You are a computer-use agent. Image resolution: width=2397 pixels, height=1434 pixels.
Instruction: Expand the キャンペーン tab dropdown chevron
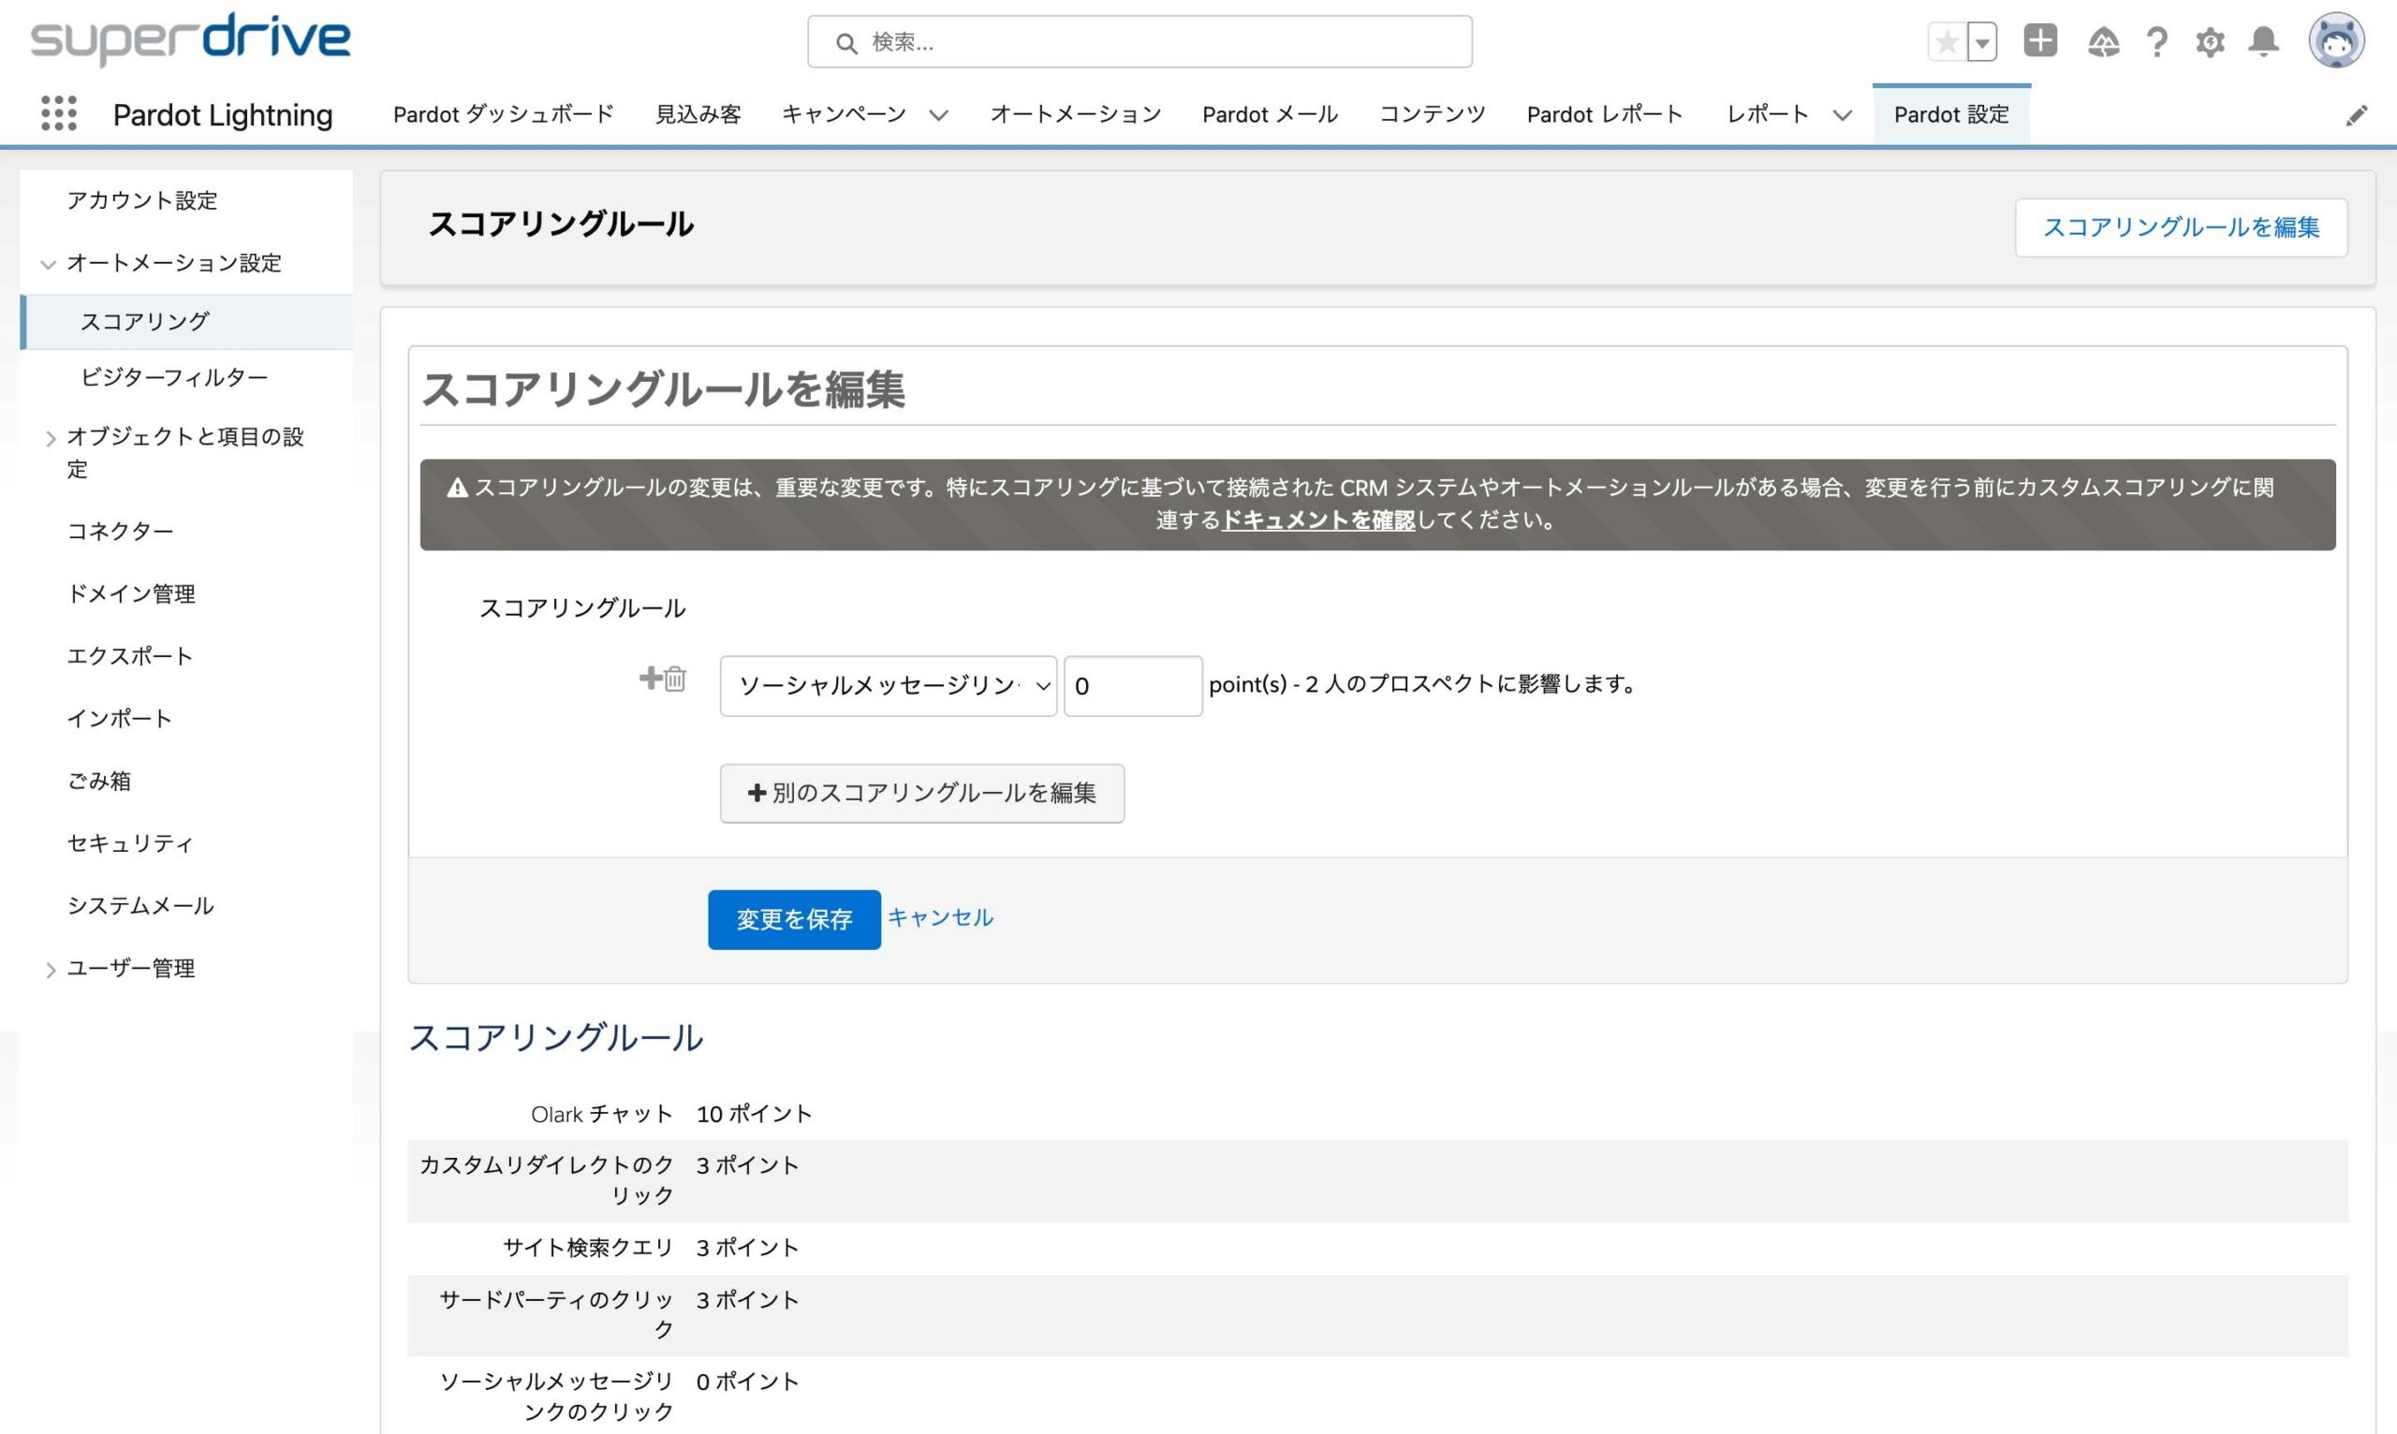938,116
